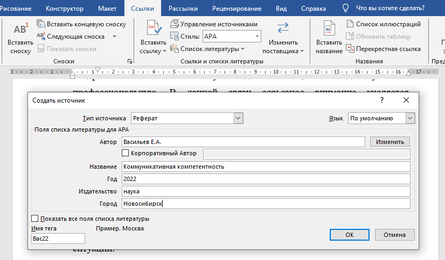Enable the Корпоративный Автор checkbox
This screenshot has width=445, height=260.
[x=126, y=154]
